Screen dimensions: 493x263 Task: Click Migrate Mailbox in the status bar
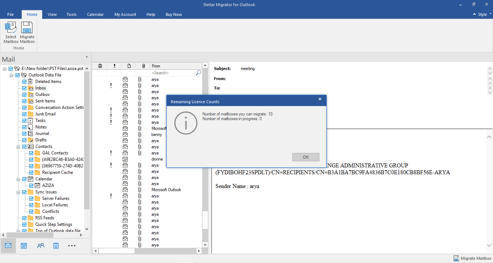[x=472, y=258]
